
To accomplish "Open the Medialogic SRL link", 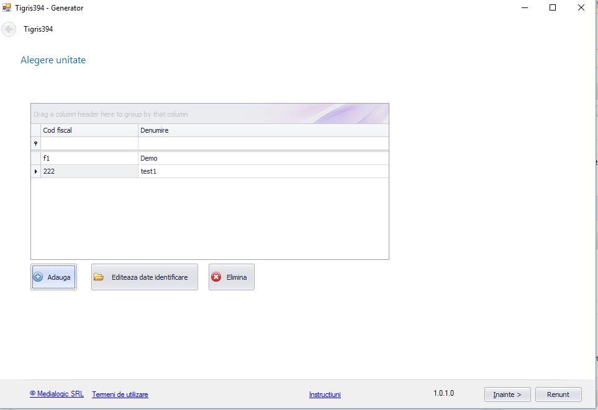I will [x=57, y=394].
